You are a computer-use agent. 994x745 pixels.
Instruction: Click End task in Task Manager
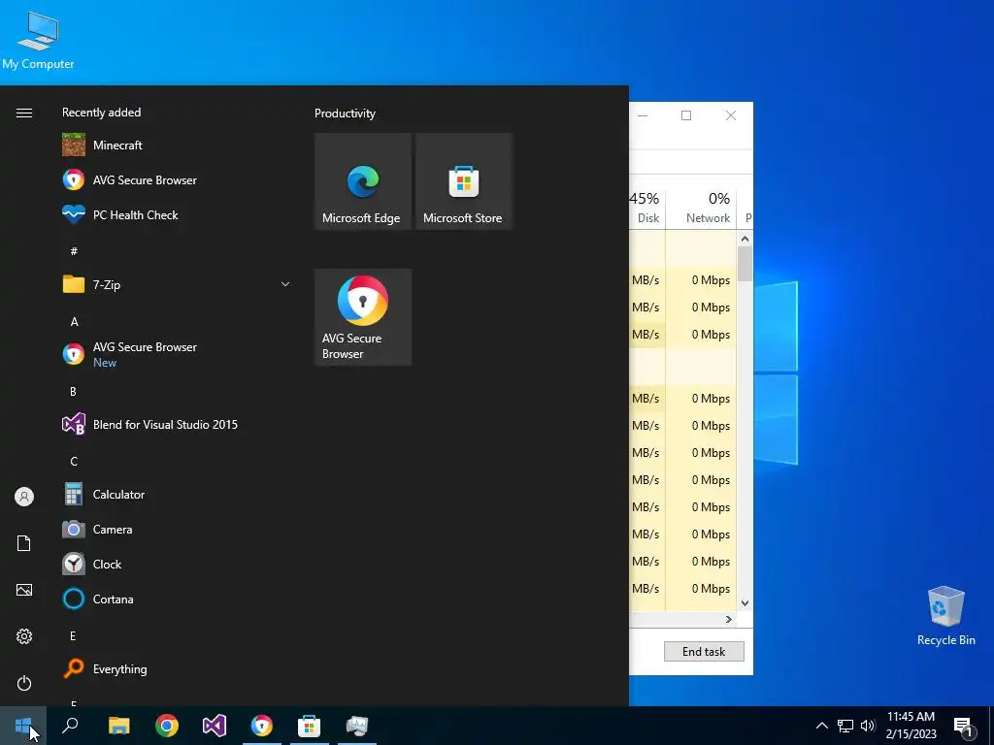(704, 651)
